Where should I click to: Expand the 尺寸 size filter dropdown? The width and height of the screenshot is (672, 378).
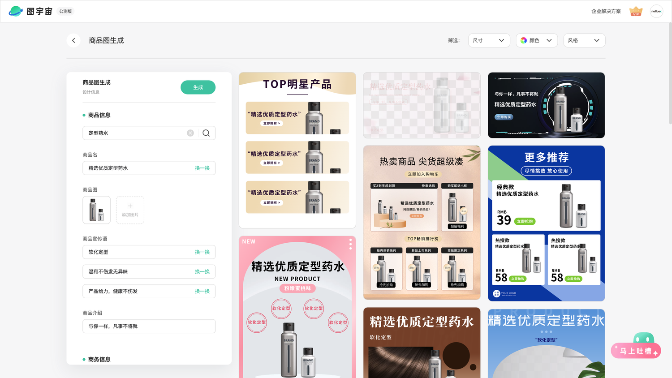click(x=489, y=40)
